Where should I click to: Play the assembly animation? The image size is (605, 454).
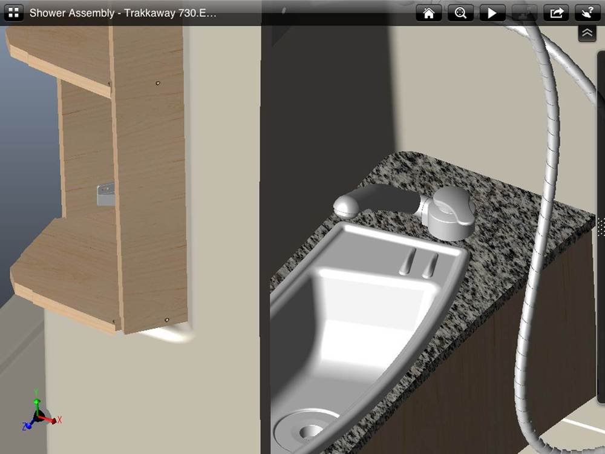(492, 13)
